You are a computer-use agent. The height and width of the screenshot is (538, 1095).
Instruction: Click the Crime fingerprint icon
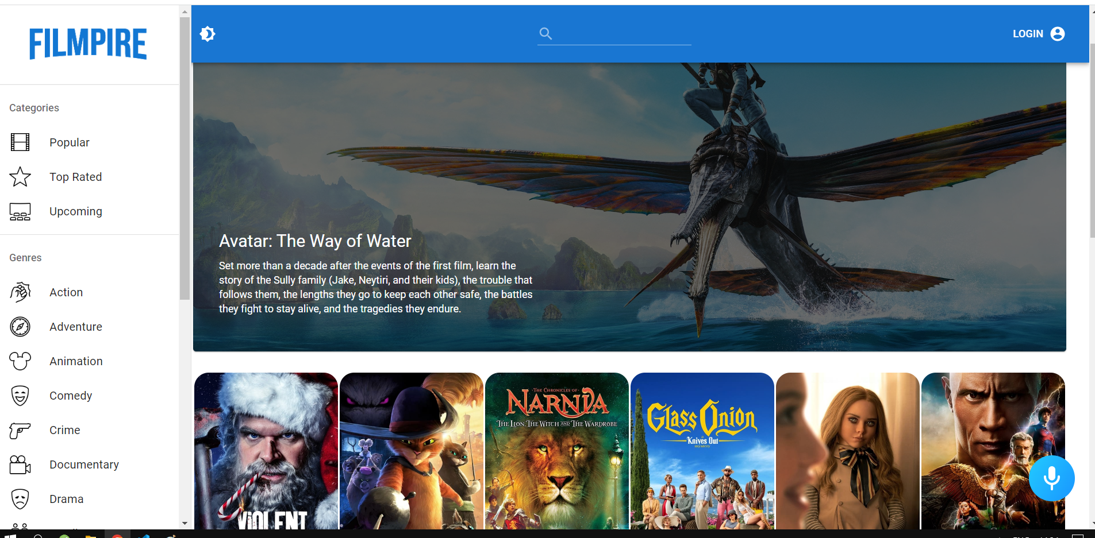pos(20,429)
